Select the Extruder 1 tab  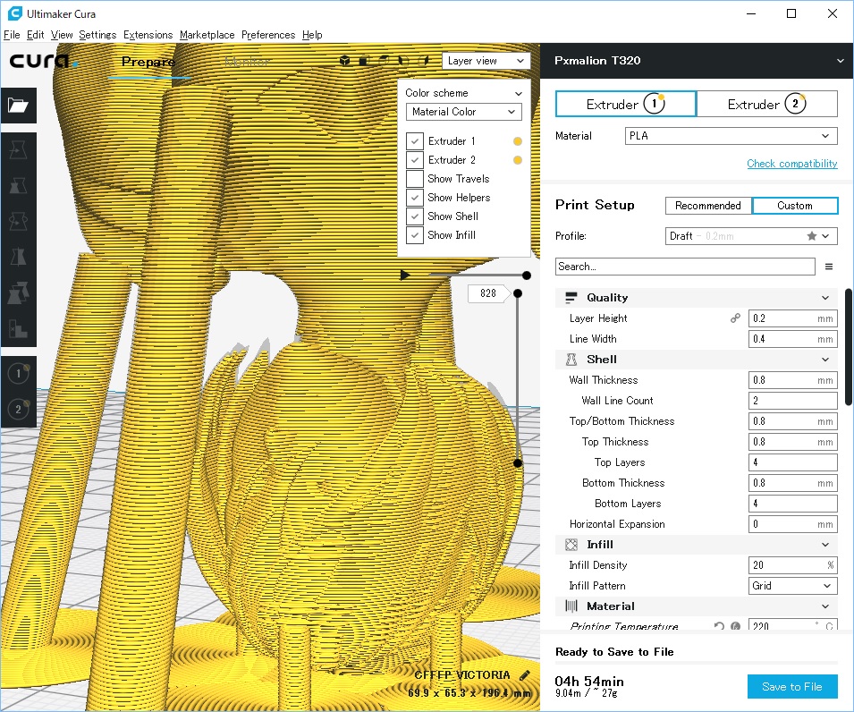(626, 104)
